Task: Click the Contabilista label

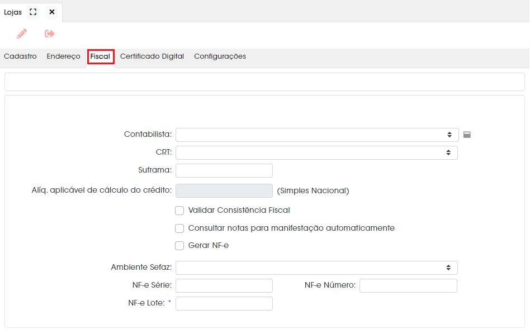Action: click(148, 135)
